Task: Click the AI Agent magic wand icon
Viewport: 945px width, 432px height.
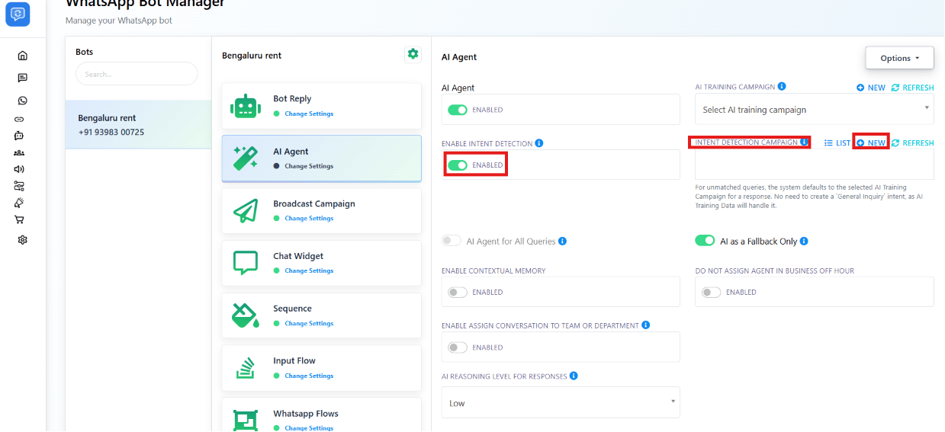Action: click(x=245, y=158)
